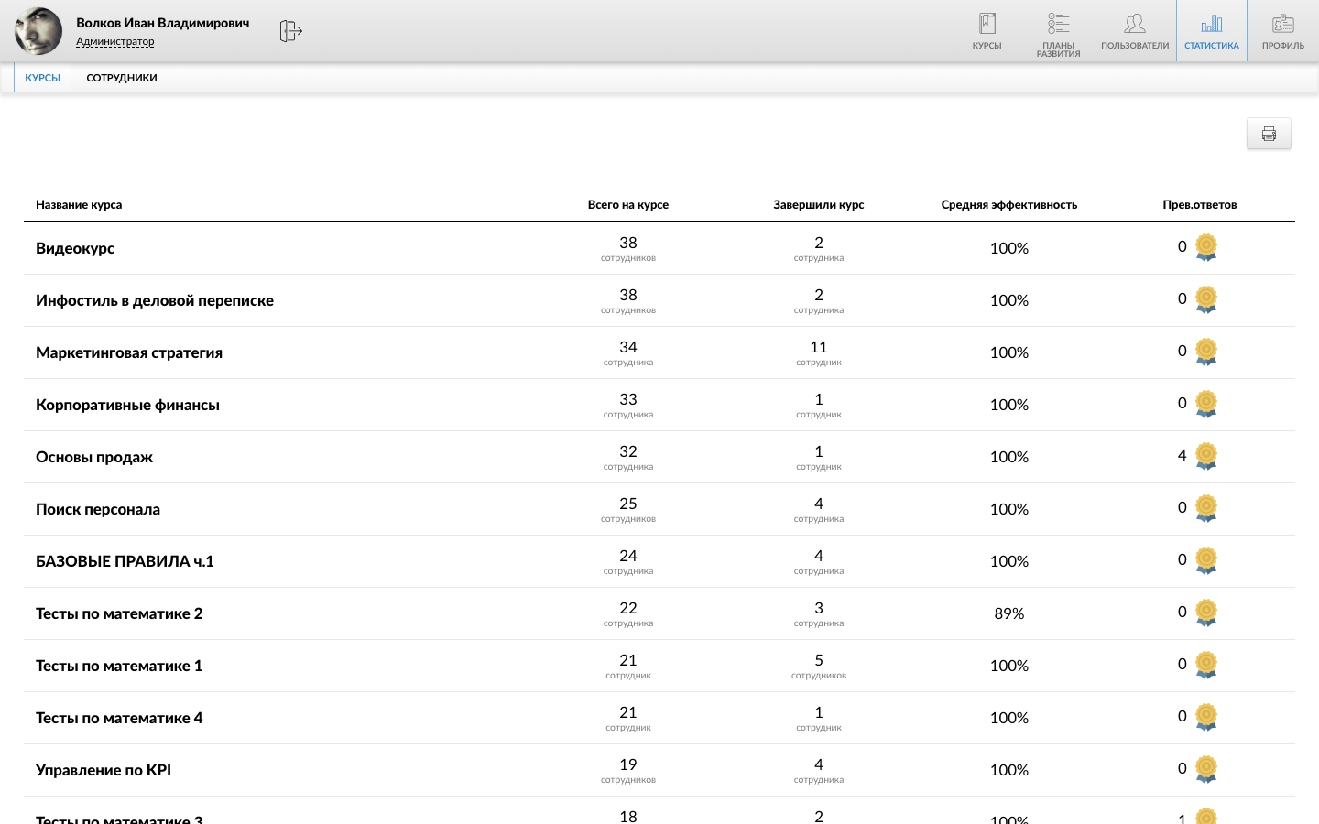Click the Администратор role link

[x=114, y=41]
